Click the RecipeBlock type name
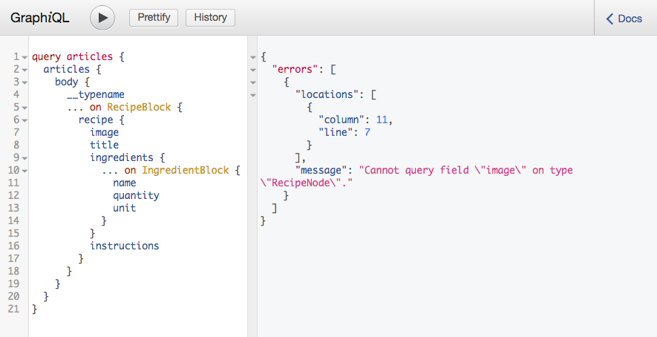 (x=139, y=107)
